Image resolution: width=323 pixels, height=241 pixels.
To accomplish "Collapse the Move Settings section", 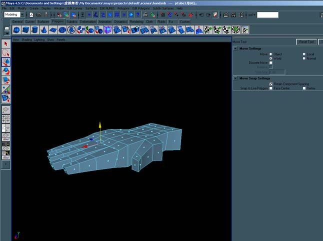I will click(235, 48).
